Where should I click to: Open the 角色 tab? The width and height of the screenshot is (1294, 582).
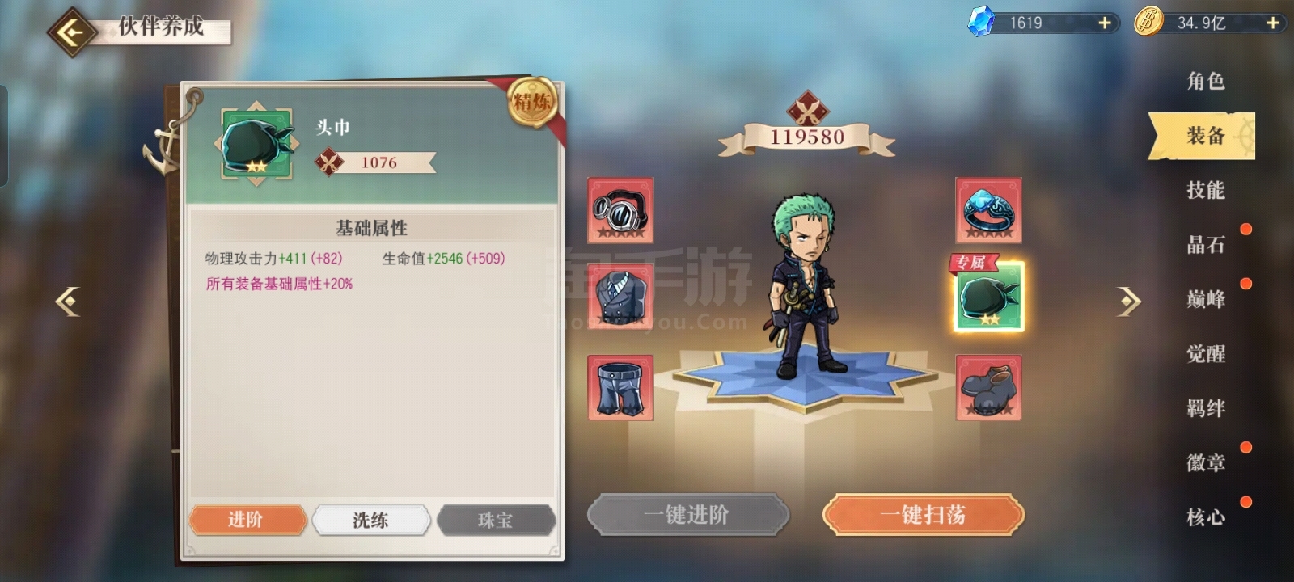click(1206, 81)
